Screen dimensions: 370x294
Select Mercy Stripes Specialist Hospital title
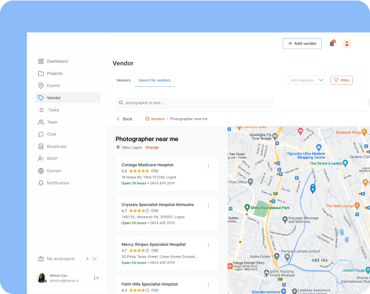tap(154, 245)
